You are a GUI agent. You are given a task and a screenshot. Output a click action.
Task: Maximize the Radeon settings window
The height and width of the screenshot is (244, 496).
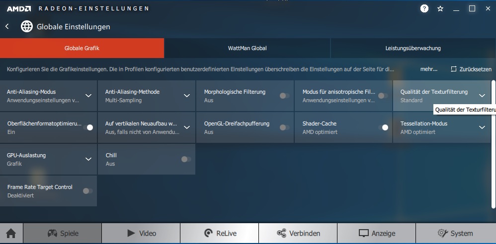click(x=472, y=8)
